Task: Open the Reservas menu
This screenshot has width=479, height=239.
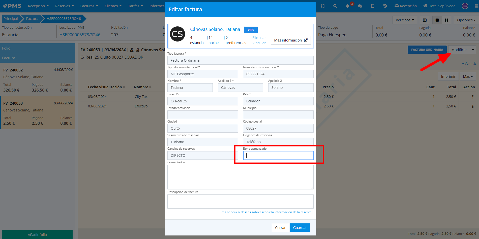Action: tap(64, 6)
